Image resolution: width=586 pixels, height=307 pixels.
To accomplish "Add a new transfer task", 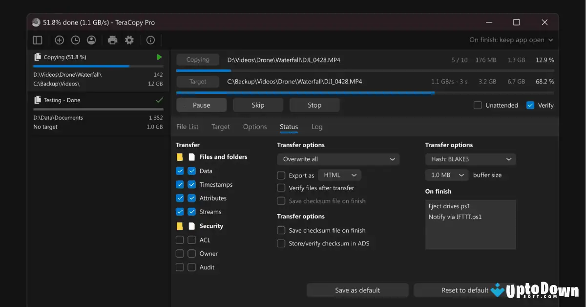I will (x=59, y=40).
